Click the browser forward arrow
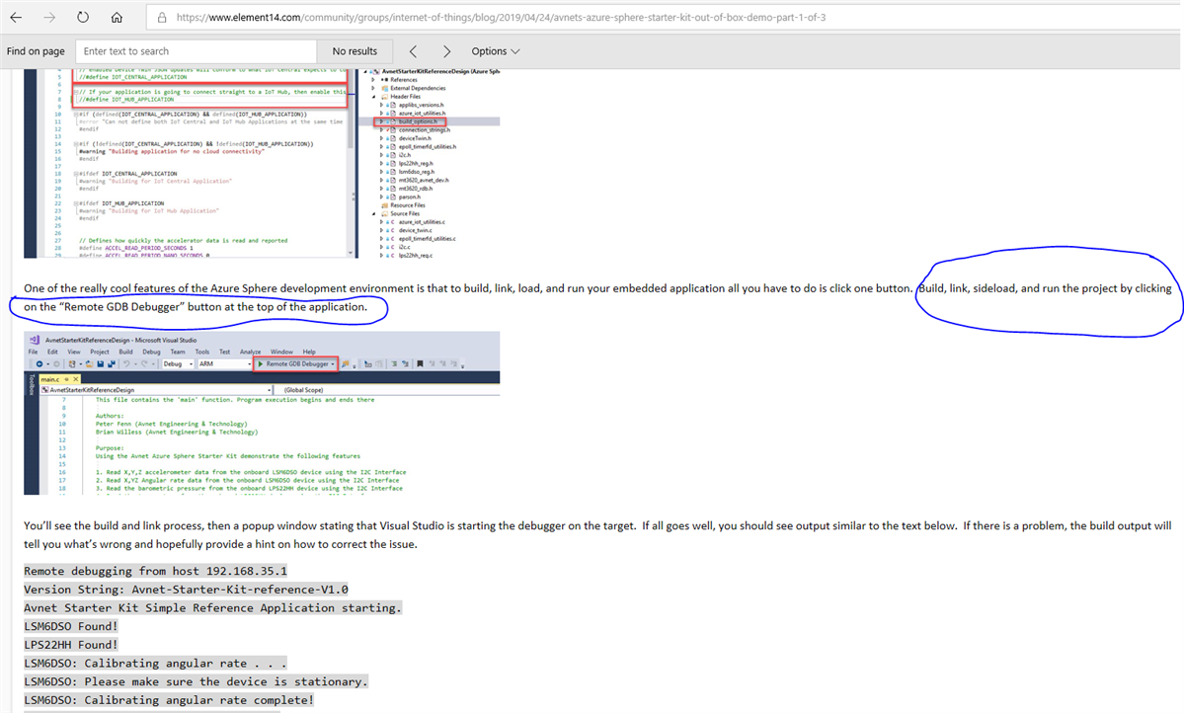This screenshot has width=1184, height=713. tap(49, 17)
